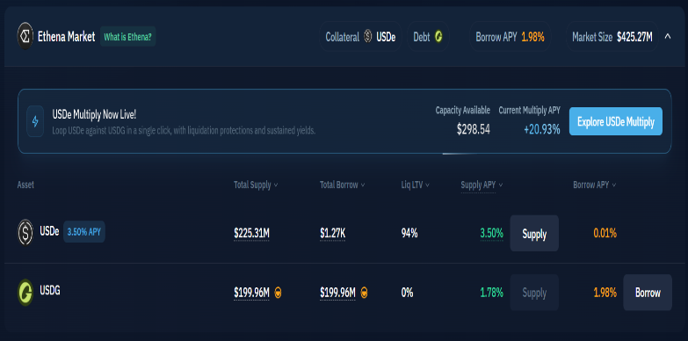Click the USDG asset name
Viewport: 688px width, 341px height.
pyautogui.click(x=49, y=290)
